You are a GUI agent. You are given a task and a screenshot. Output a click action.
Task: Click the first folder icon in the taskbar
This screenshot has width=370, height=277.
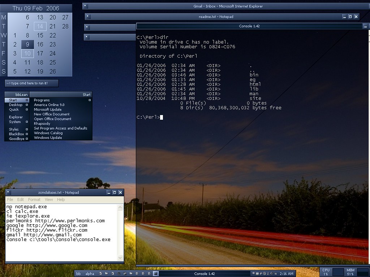107,273
